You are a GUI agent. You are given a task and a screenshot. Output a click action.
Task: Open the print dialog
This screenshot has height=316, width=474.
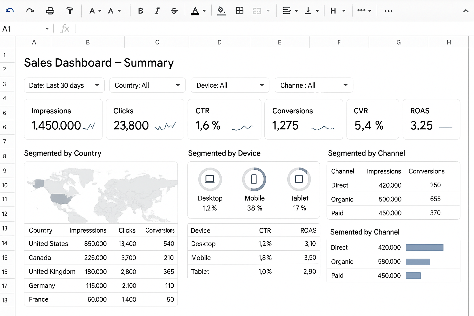pos(50,10)
